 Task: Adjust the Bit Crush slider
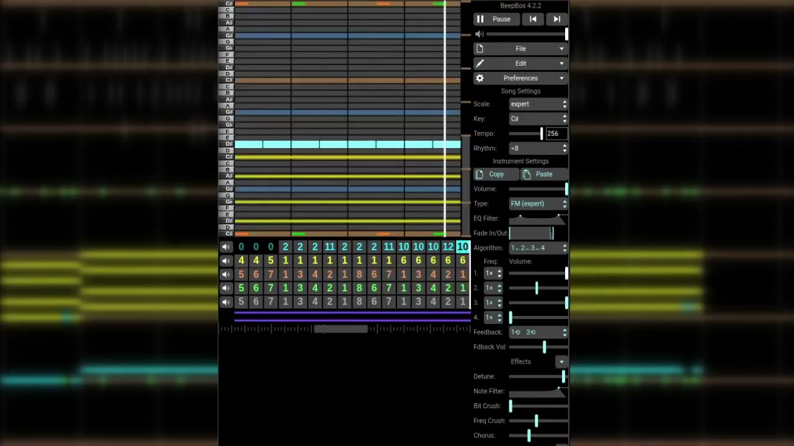tap(538, 406)
